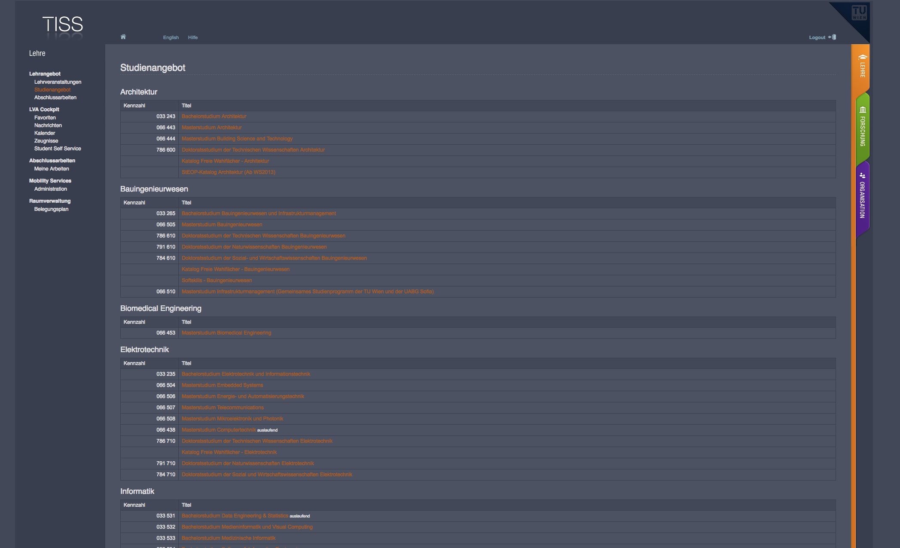900x548 pixels.
Task: Select Lehrveranstaltungen in the sidebar
Action: point(58,82)
